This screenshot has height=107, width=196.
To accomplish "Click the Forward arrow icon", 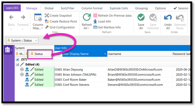I will point(23,17).
